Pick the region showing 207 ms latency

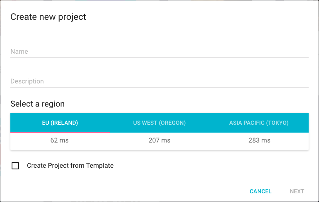click(159, 123)
